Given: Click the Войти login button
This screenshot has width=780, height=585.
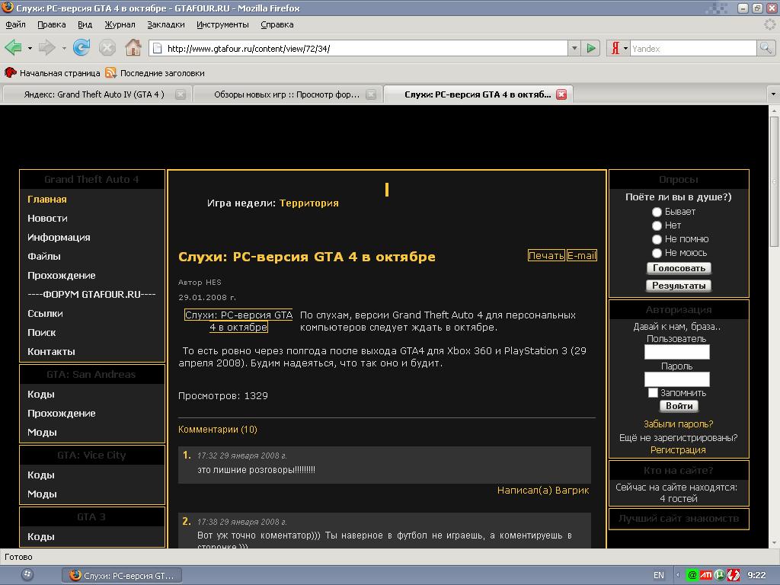Looking at the screenshot, I should (x=679, y=406).
